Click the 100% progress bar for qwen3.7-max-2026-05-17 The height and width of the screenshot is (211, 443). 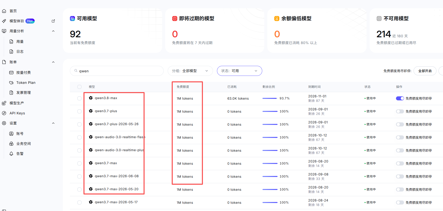pos(270,202)
